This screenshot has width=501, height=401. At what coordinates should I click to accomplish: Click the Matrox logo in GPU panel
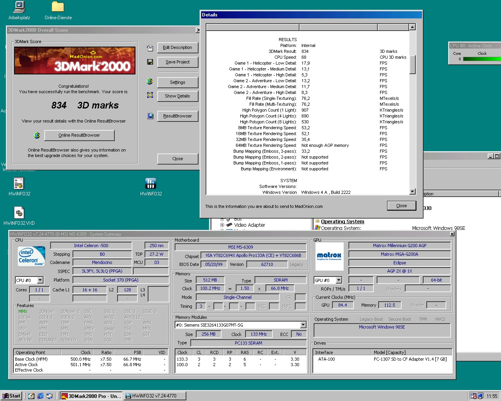tap(329, 256)
